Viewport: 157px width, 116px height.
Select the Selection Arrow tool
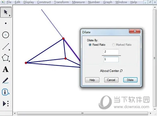(6, 12)
